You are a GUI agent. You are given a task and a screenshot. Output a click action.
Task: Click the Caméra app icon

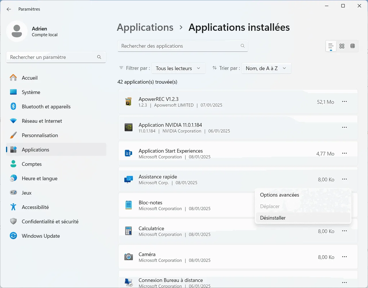tap(128, 257)
